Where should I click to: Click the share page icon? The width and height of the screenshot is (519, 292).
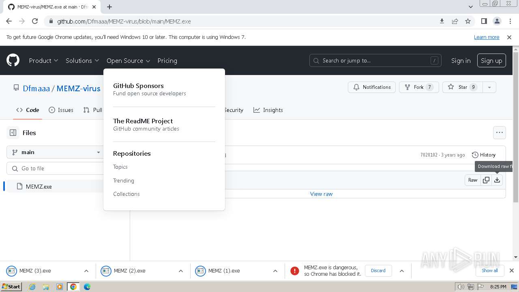(455, 21)
